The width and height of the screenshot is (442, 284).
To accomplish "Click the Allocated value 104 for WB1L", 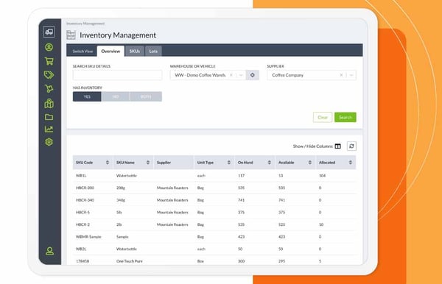I will click(322, 176).
